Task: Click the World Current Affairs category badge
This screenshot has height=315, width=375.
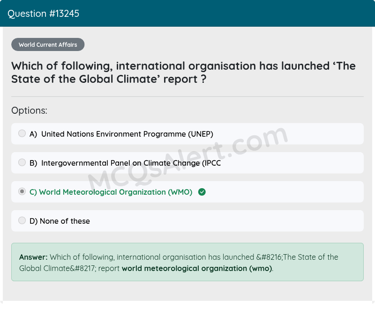Action: click(48, 45)
